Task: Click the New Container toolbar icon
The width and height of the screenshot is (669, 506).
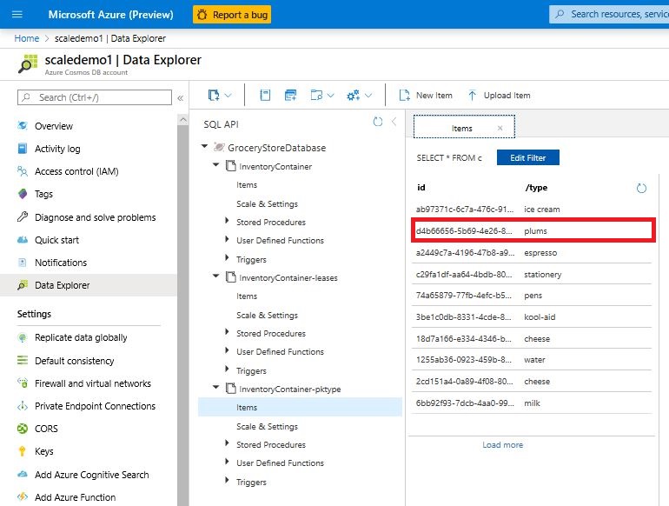Action: [x=214, y=96]
